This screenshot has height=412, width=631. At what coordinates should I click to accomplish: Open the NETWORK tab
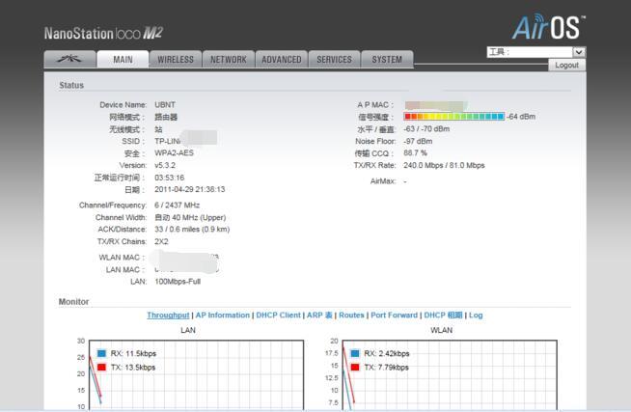228,59
